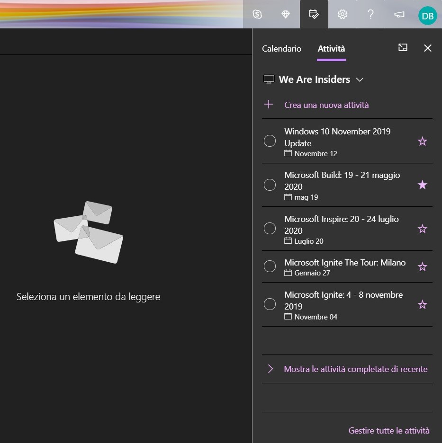Mark Windows 10 November 2019 Update as complete

[x=270, y=141]
